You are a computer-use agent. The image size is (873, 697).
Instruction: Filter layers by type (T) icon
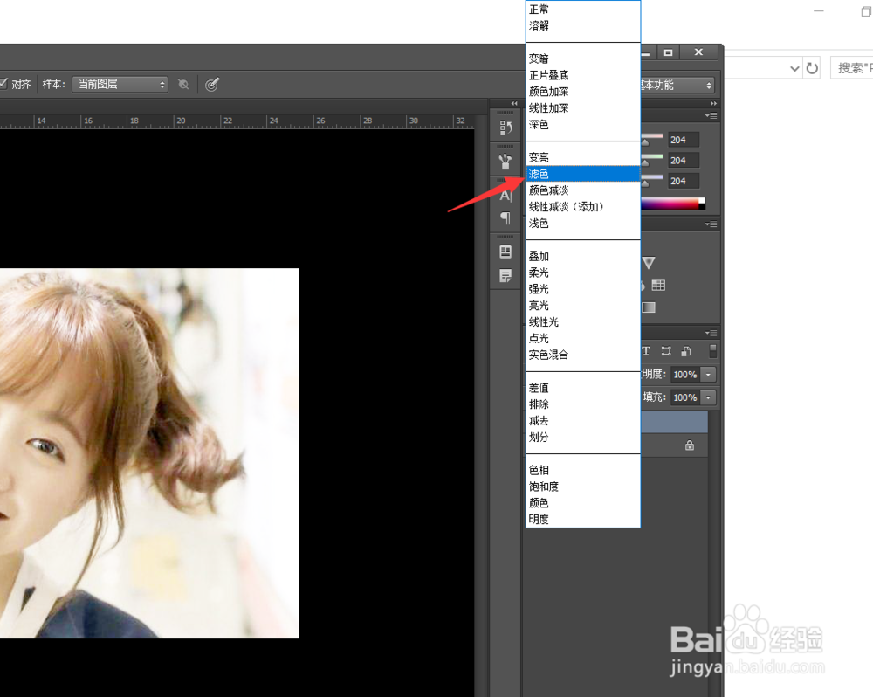[646, 351]
